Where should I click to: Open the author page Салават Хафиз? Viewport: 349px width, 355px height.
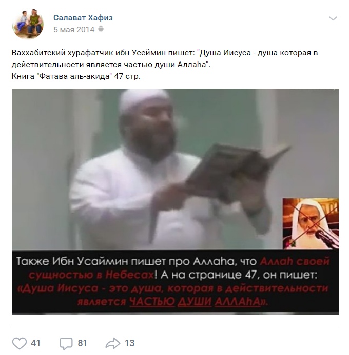click(83, 17)
